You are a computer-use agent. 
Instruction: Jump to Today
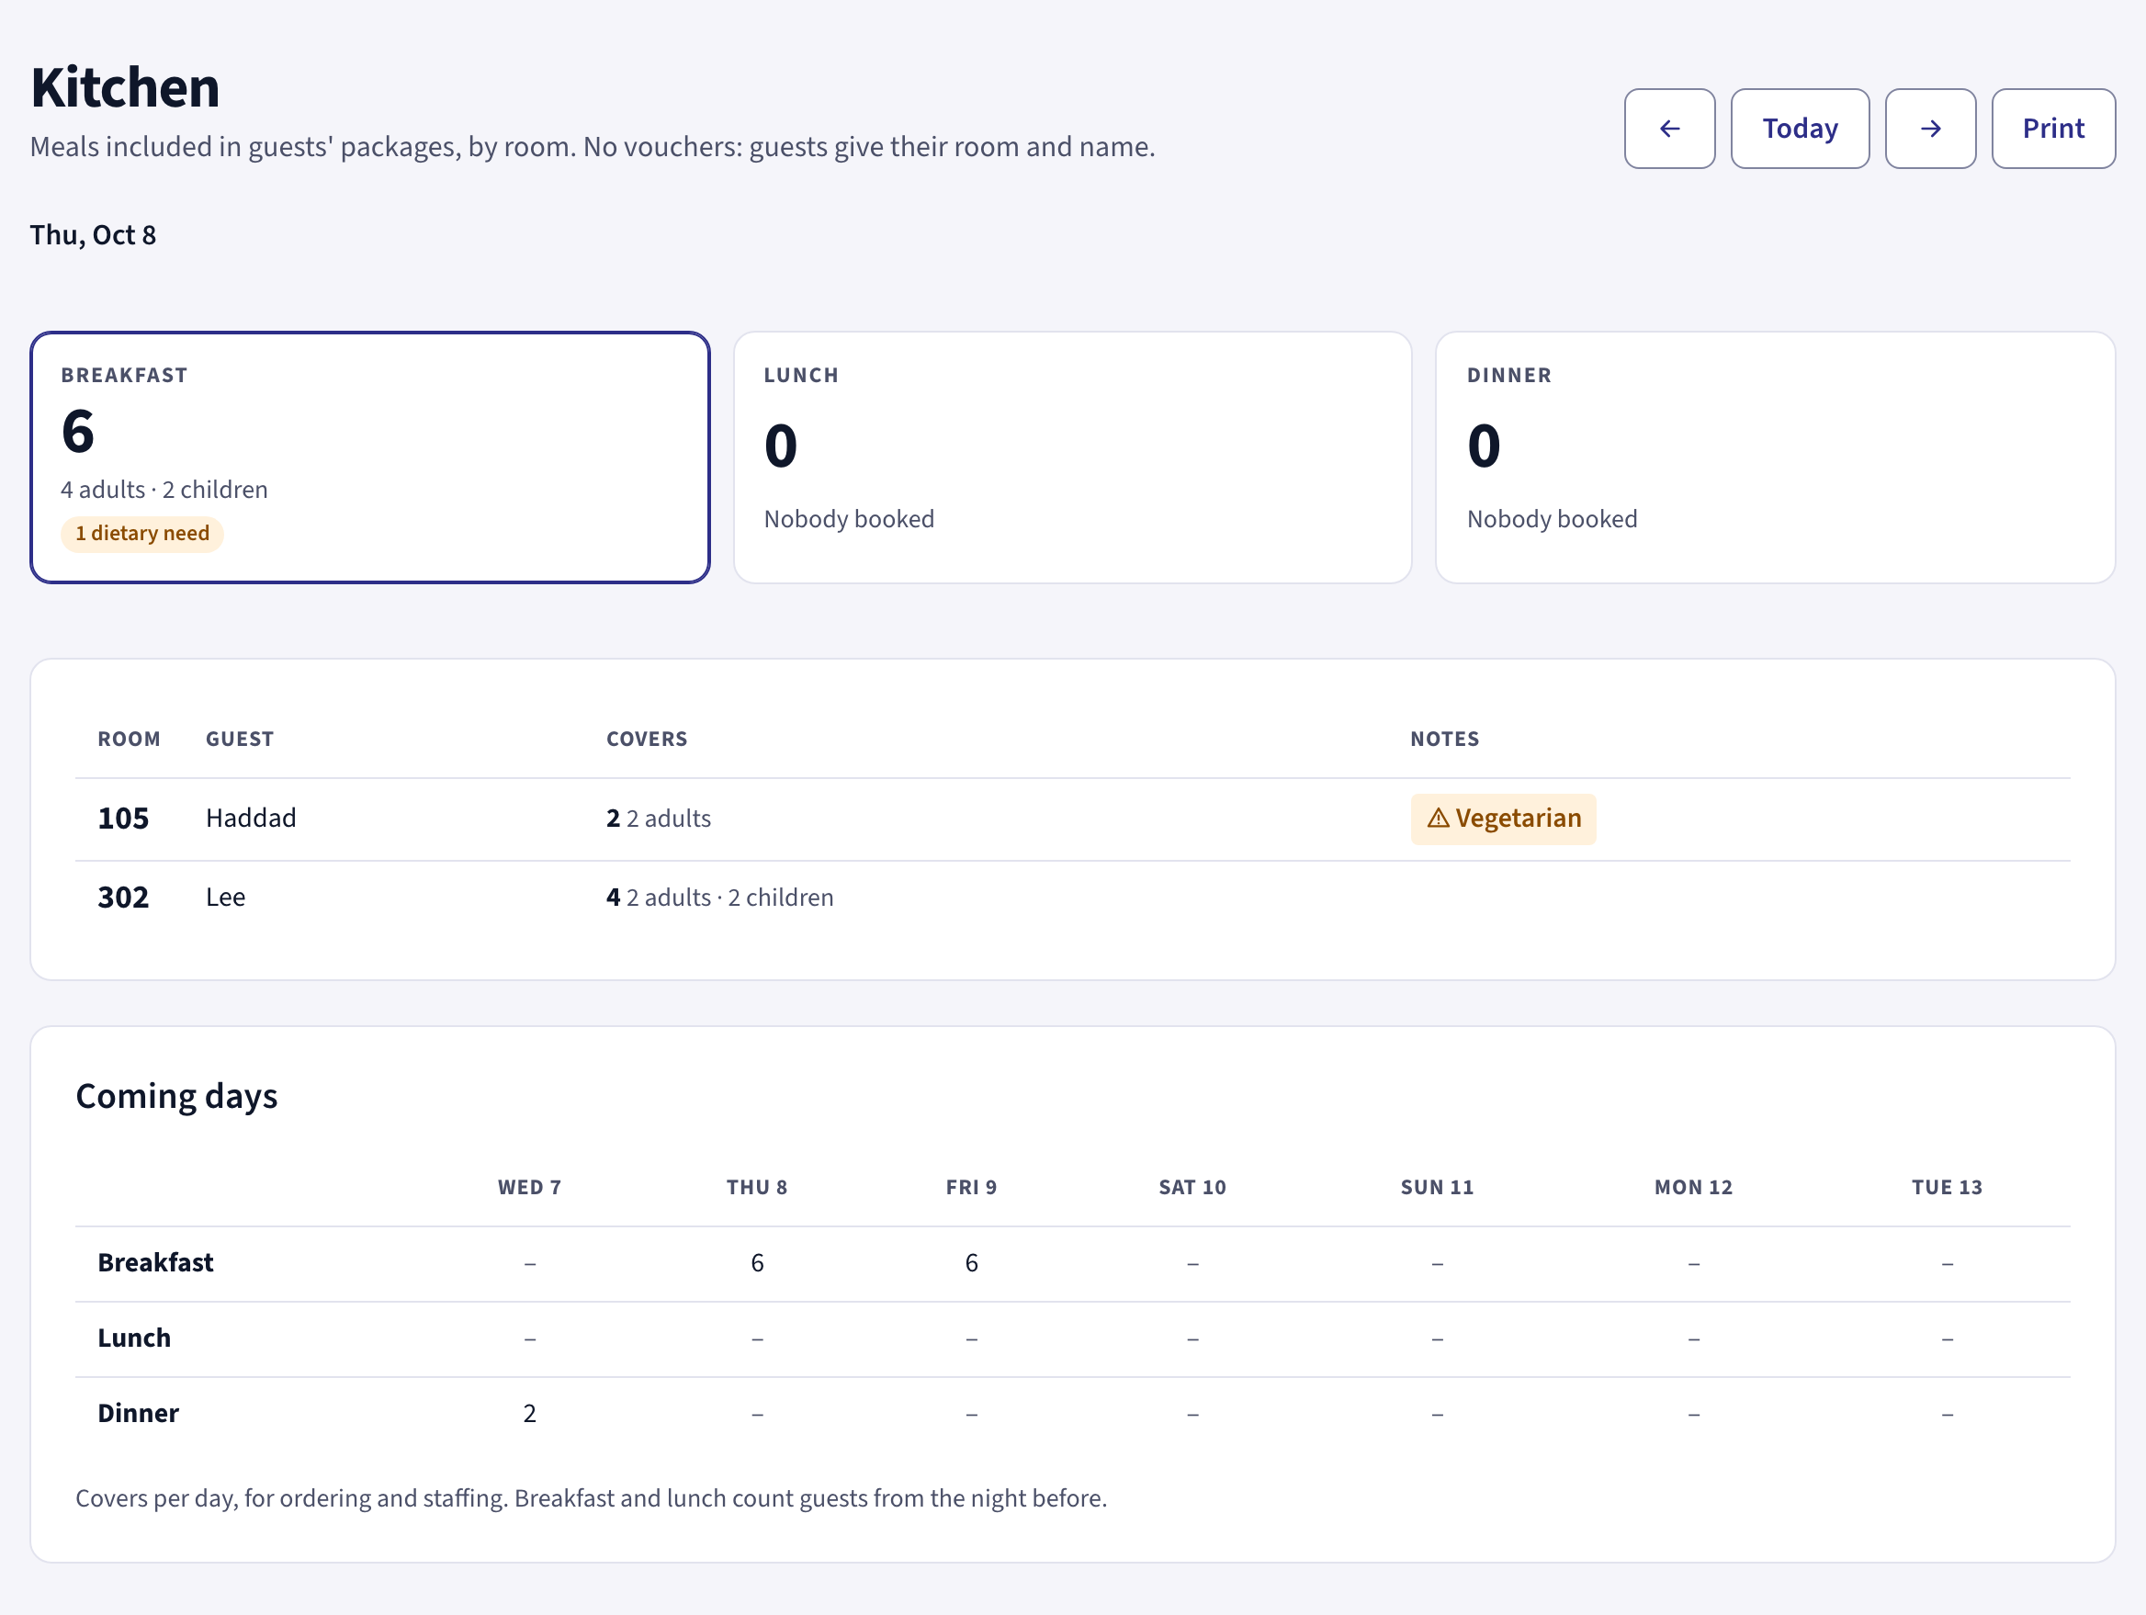[1800, 128]
